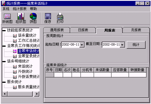The image size is (151, 104).
Task: Switch to the 月报表 tab
Action: 136,30
